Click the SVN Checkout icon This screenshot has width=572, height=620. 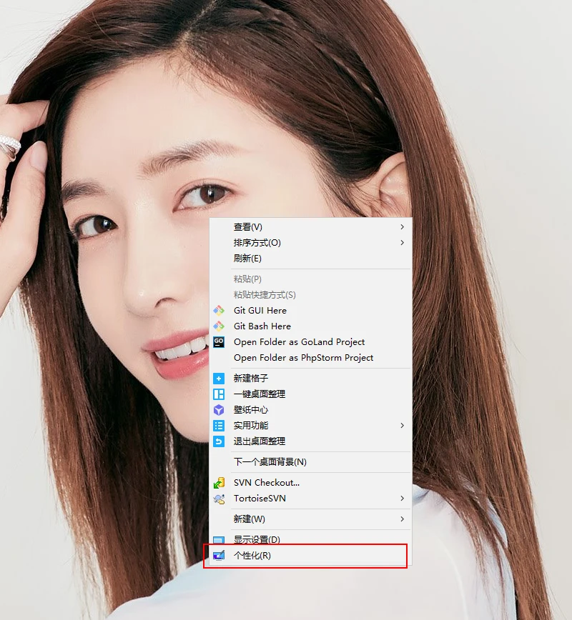pyautogui.click(x=219, y=483)
